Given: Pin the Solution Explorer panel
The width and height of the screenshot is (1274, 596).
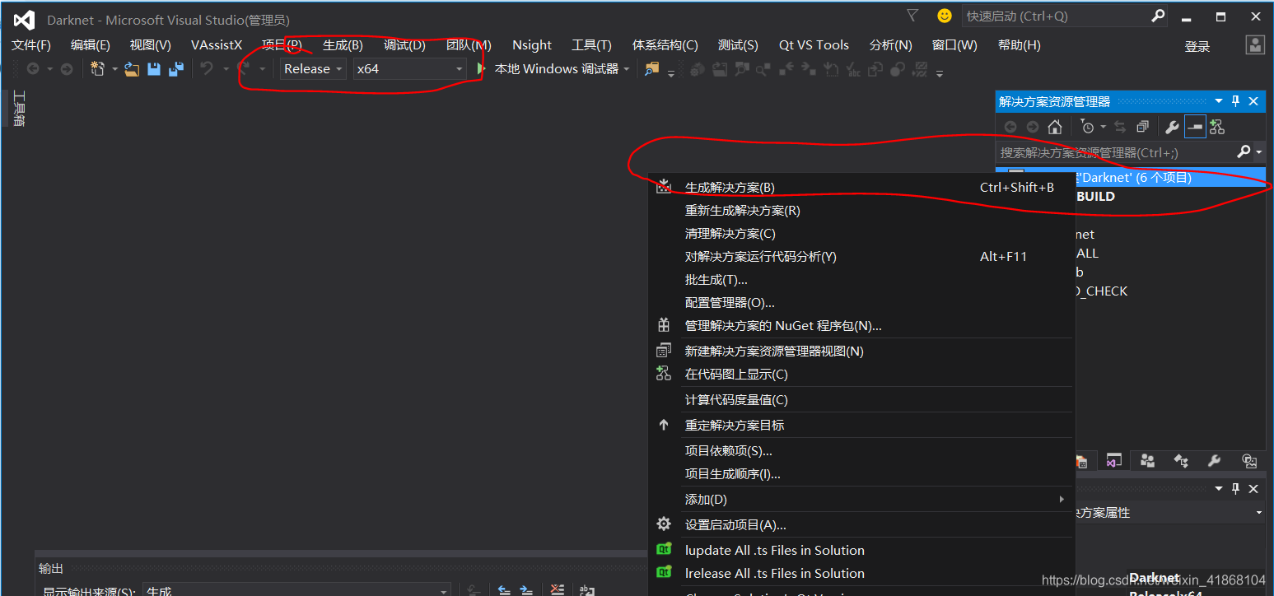Looking at the screenshot, I should [1235, 101].
